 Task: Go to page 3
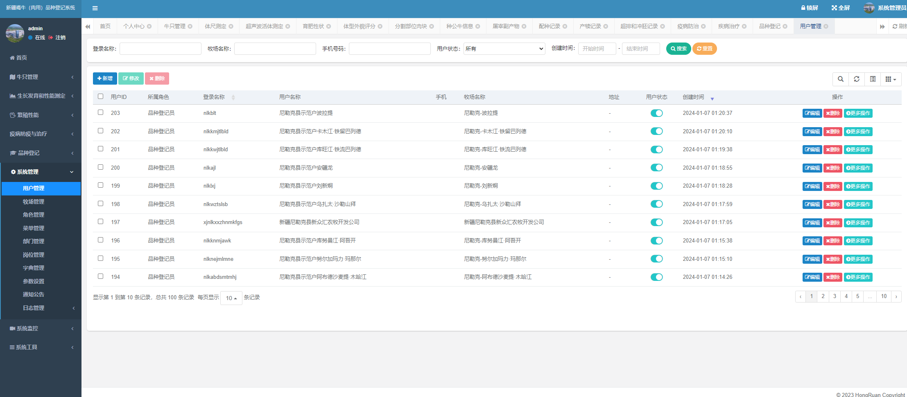pos(835,296)
